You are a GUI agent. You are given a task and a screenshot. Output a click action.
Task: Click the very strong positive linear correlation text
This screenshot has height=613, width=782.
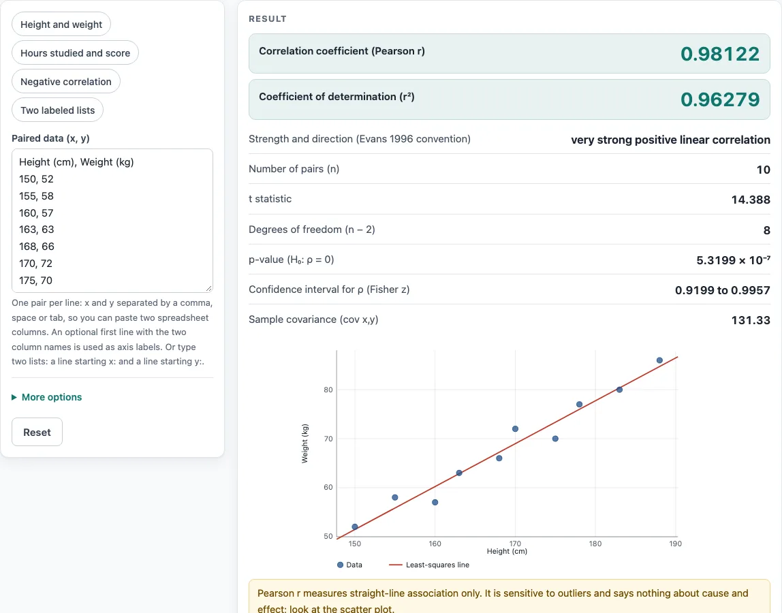click(x=670, y=140)
